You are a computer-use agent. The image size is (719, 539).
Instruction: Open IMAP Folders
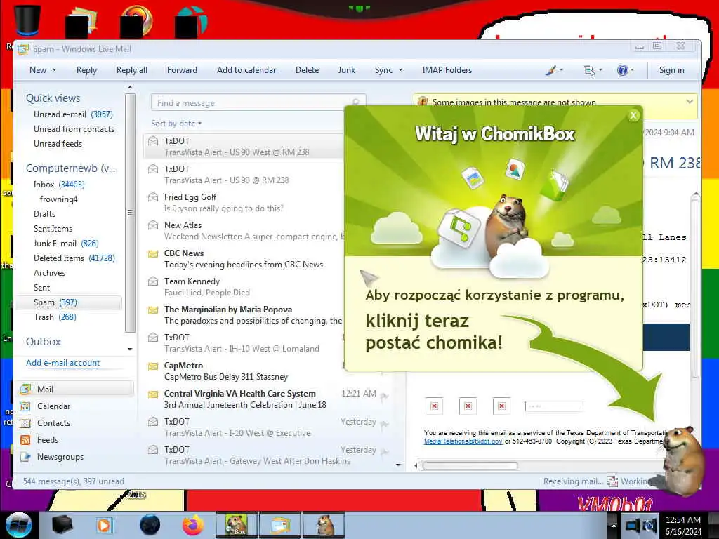click(x=447, y=70)
